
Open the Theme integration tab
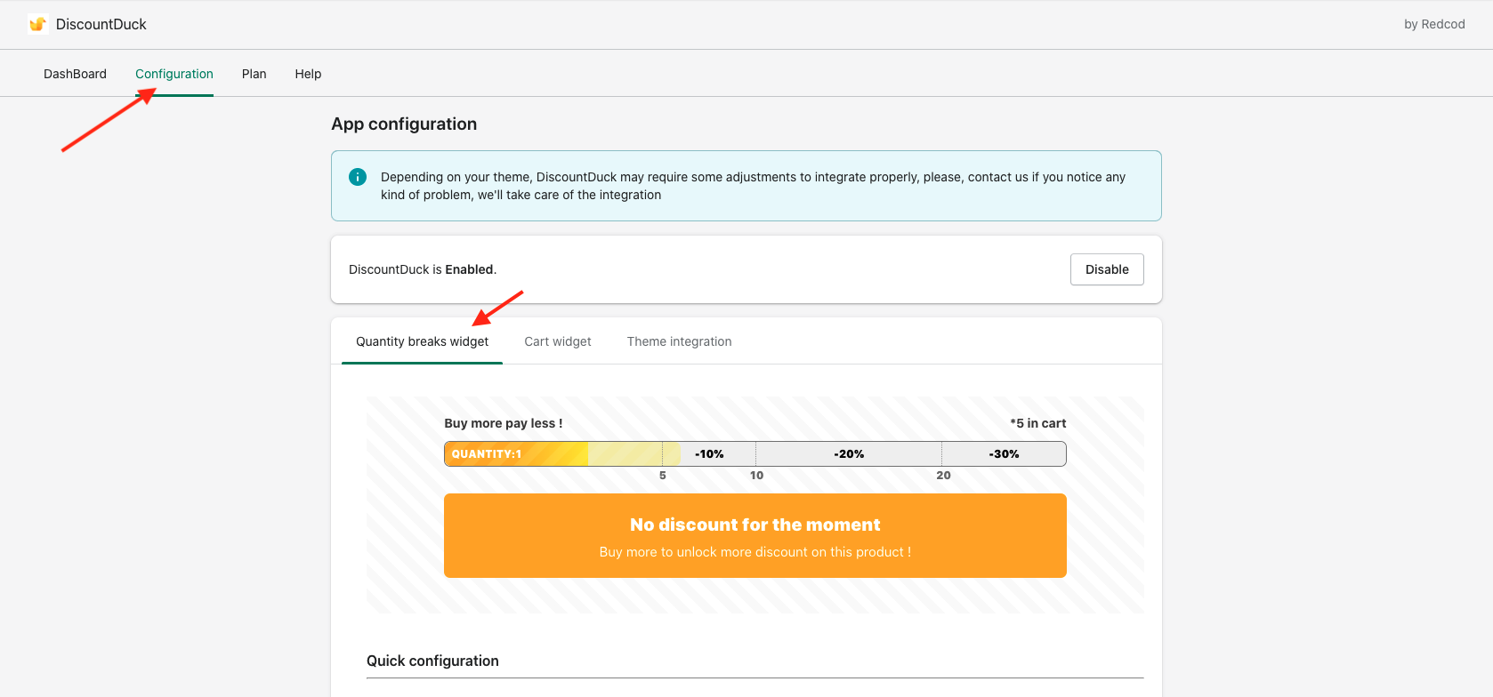click(x=679, y=341)
